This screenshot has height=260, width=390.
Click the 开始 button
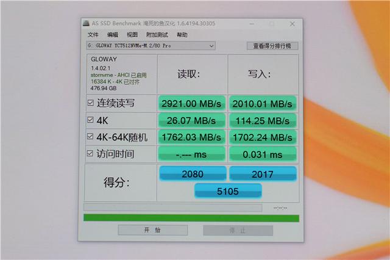153,230
